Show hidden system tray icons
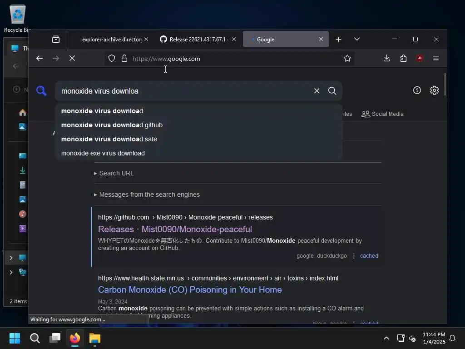Image resolution: width=465 pixels, height=349 pixels. coord(386,338)
